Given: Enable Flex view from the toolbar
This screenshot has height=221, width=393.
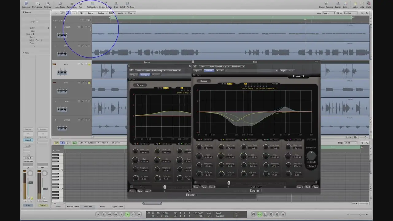Looking at the screenshot, I should [80, 5].
